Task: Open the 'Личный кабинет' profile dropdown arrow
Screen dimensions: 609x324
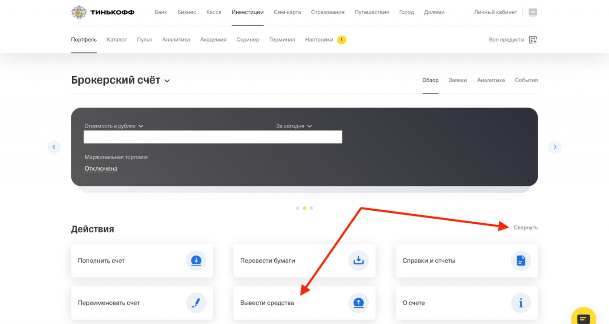Action: click(533, 12)
